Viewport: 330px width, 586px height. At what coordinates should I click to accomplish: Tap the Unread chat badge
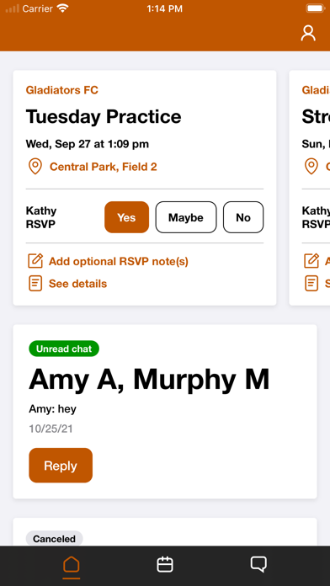(64, 349)
